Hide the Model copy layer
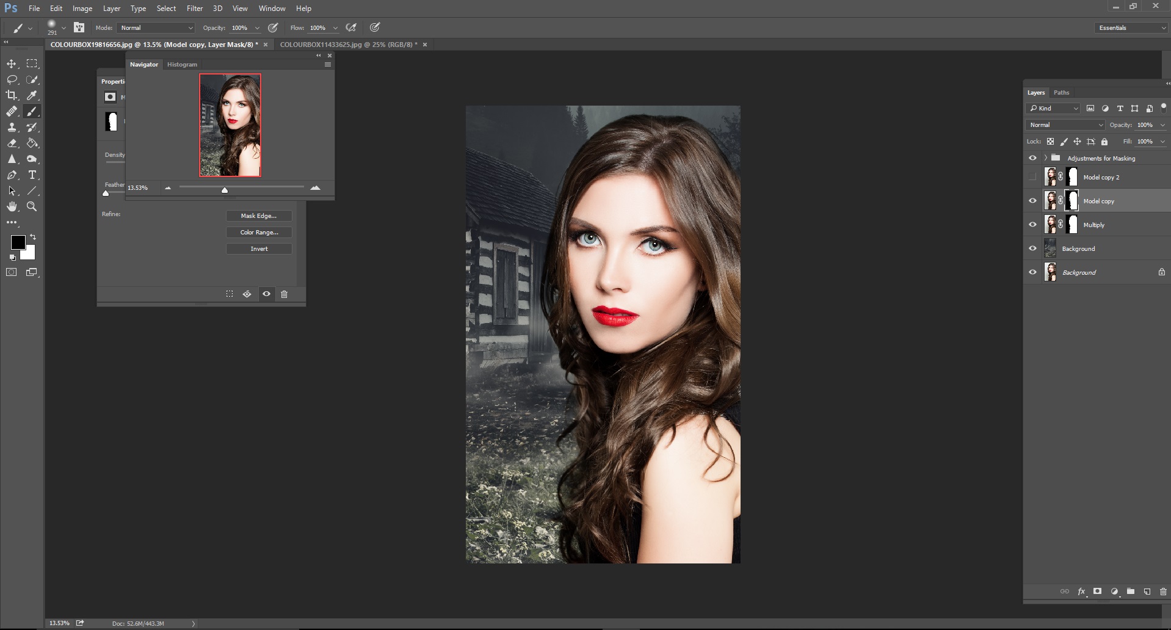This screenshot has height=630, width=1171. click(1032, 201)
